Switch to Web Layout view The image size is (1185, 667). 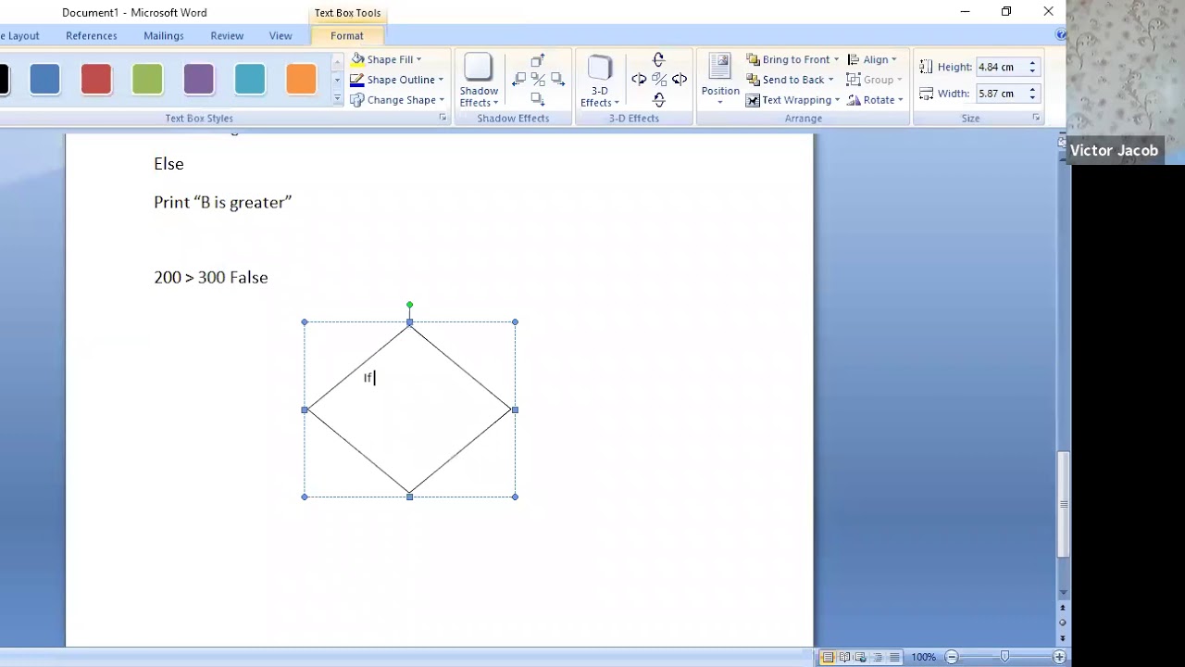click(x=861, y=657)
